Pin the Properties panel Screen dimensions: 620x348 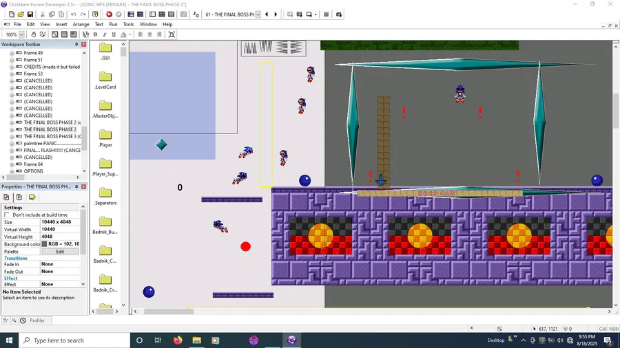[76, 186]
